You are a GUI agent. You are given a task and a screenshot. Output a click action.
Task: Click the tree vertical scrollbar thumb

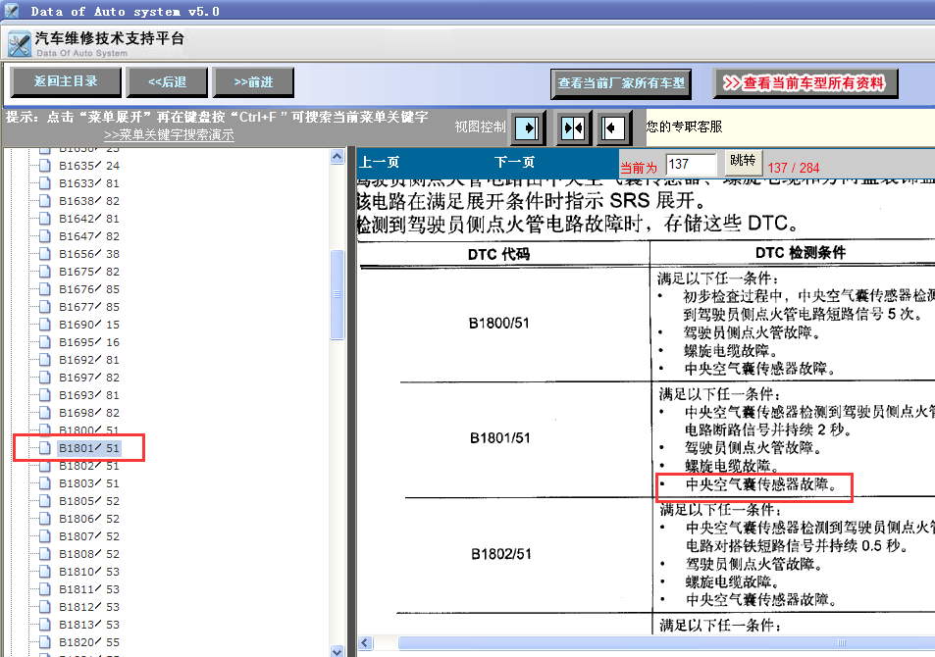(337, 294)
